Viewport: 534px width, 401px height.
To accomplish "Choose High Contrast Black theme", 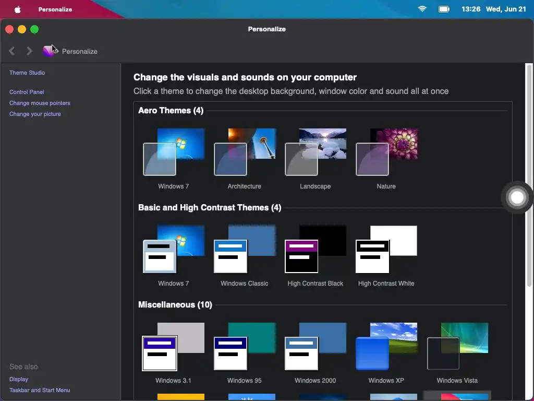I will point(315,256).
